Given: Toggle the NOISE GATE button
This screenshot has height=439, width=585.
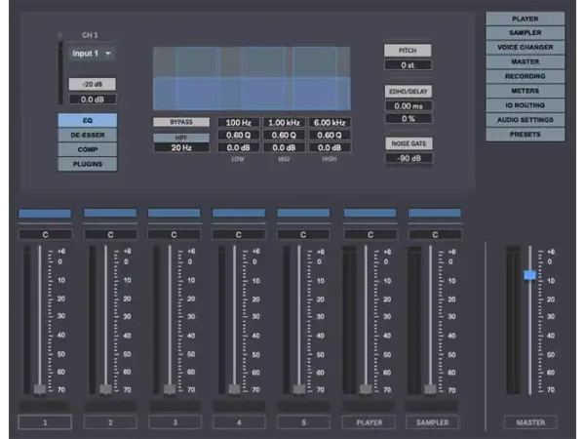Looking at the screenshot, I should point(409,143).
